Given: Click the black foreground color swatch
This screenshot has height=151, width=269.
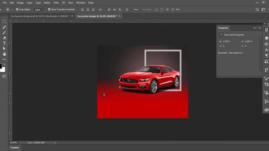Looking at the screenshot, I should click(x=1, y=66).
